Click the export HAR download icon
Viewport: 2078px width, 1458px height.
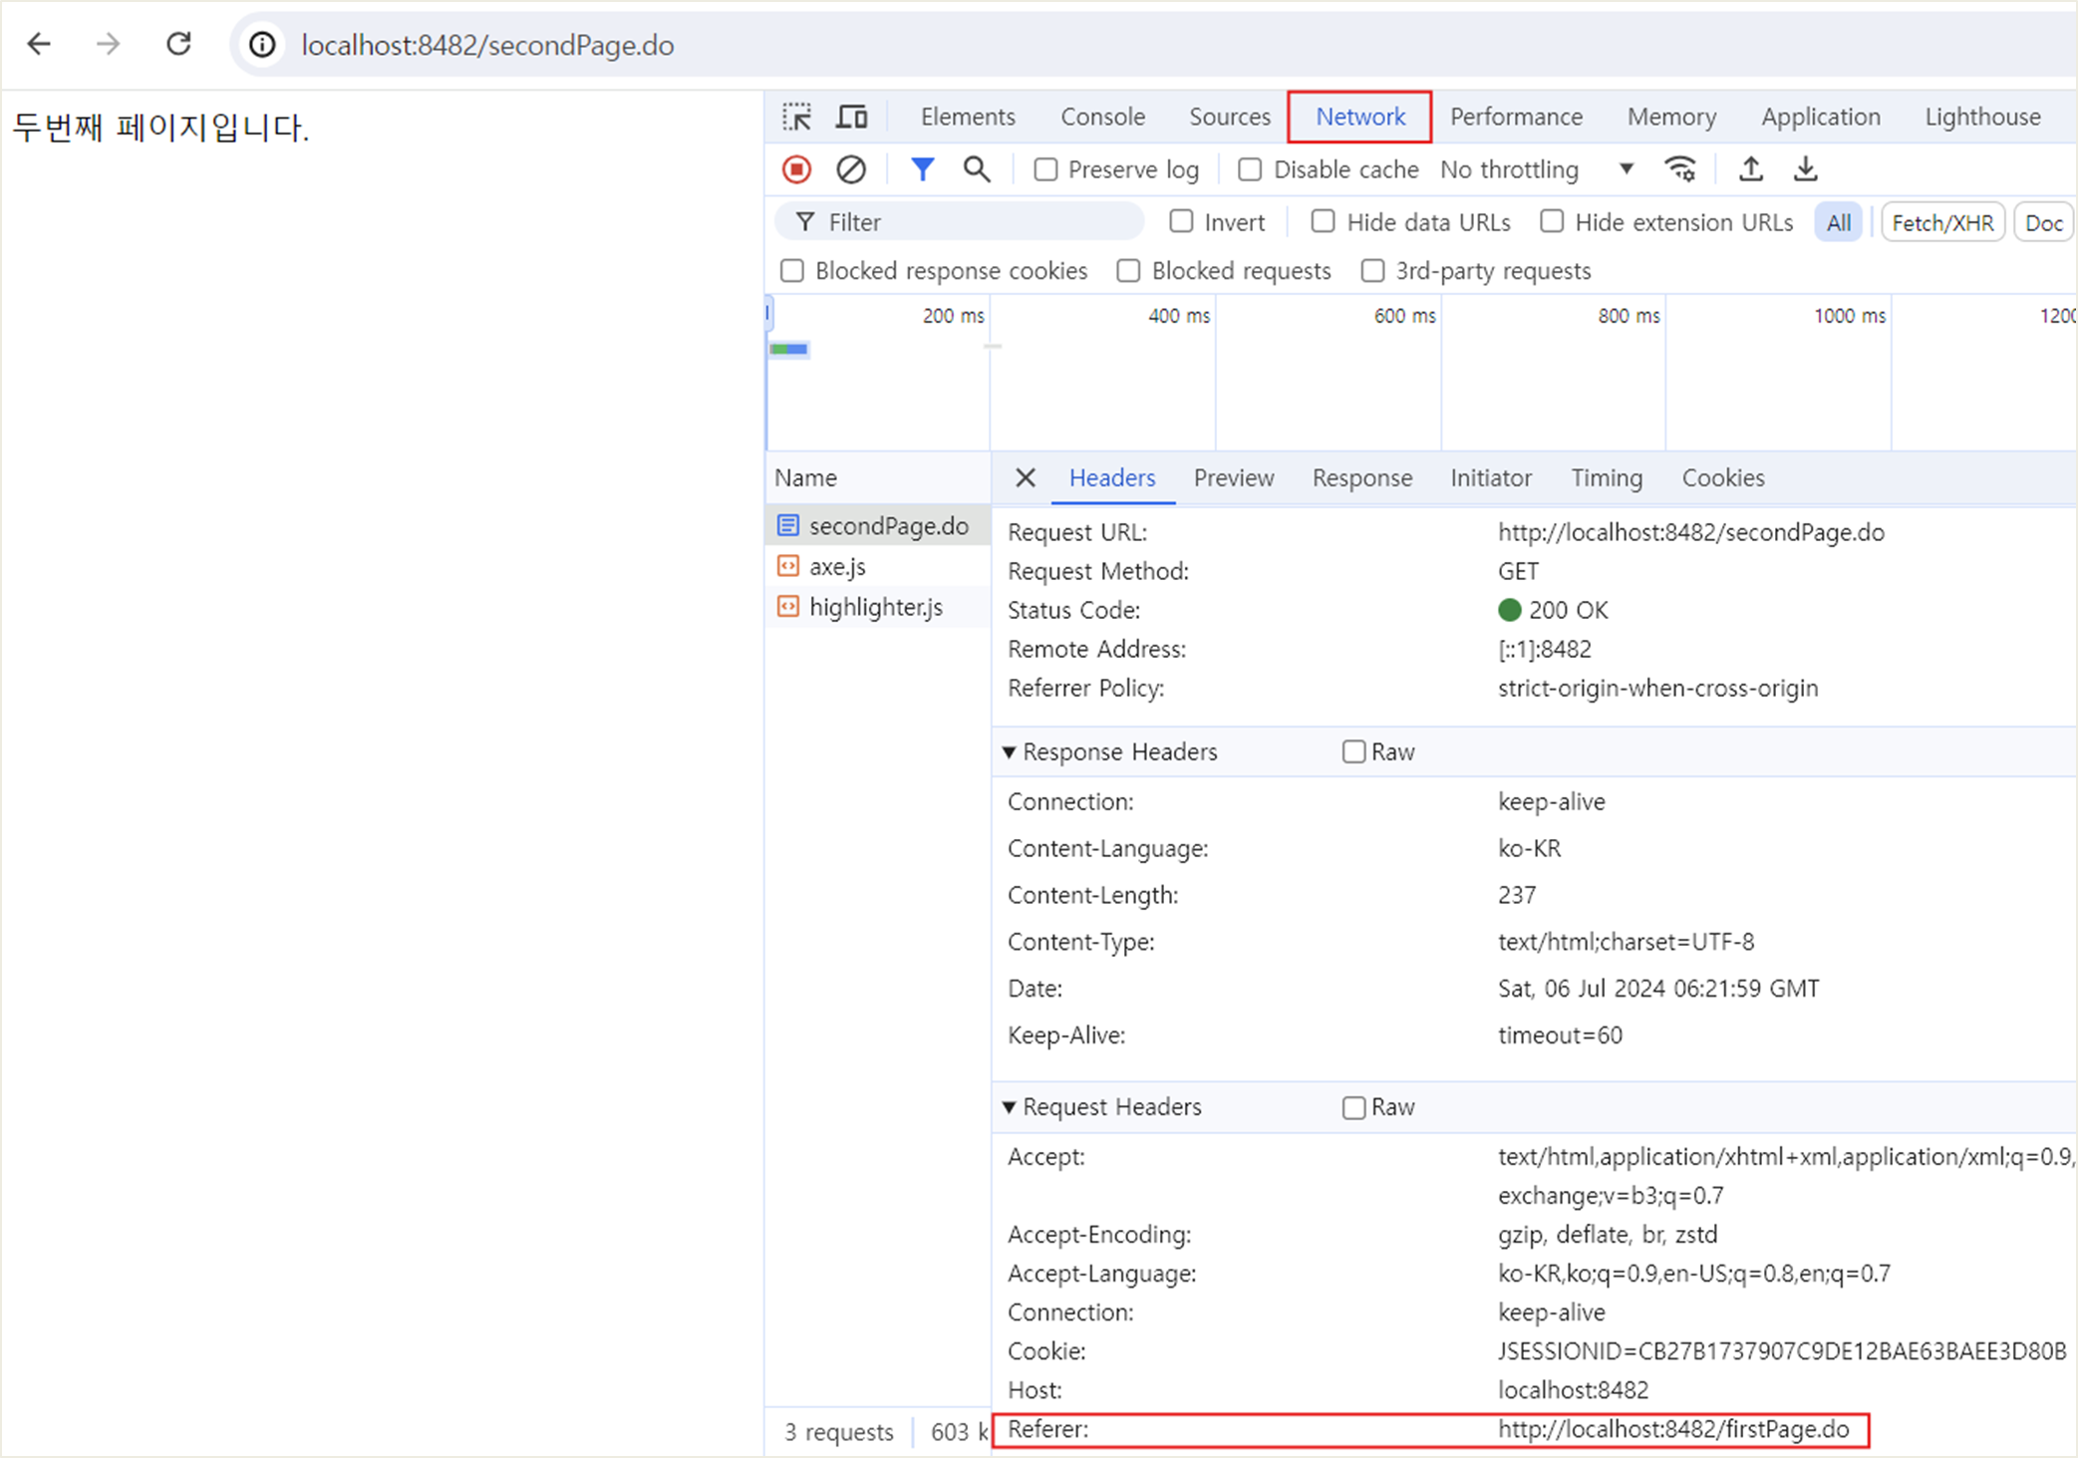(x=1805, y=169)
